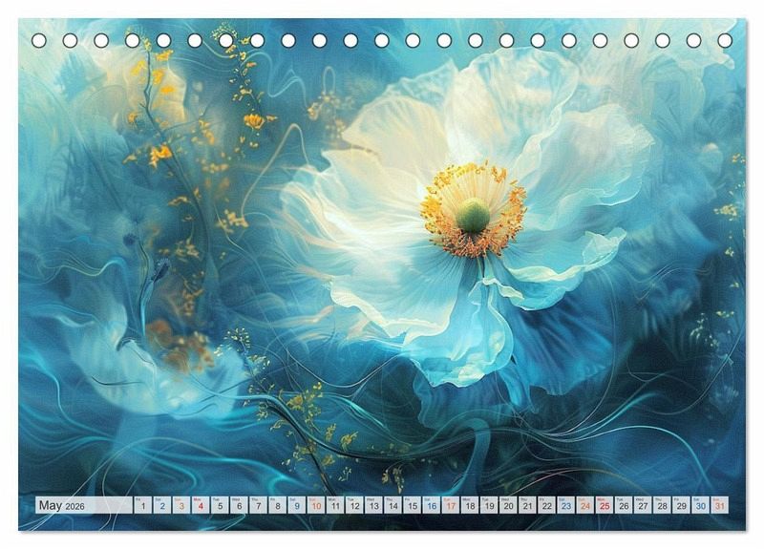Click date 22 in the calendar row
764x549 pixels.
point(547,505)
